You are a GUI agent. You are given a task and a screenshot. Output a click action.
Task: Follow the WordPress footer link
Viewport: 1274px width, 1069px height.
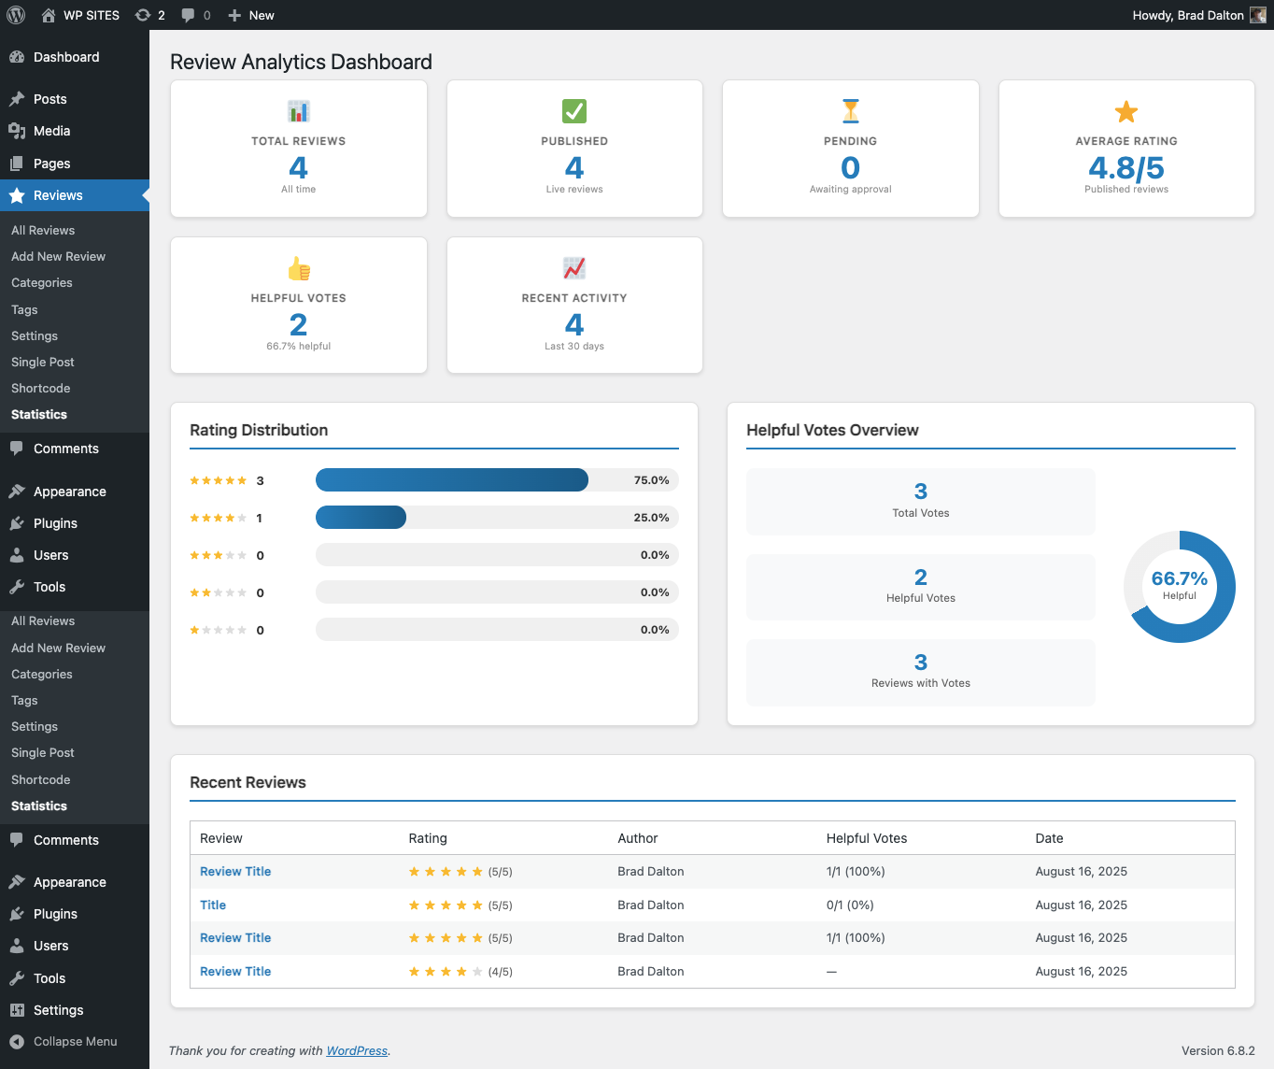tap(357, 1050)
